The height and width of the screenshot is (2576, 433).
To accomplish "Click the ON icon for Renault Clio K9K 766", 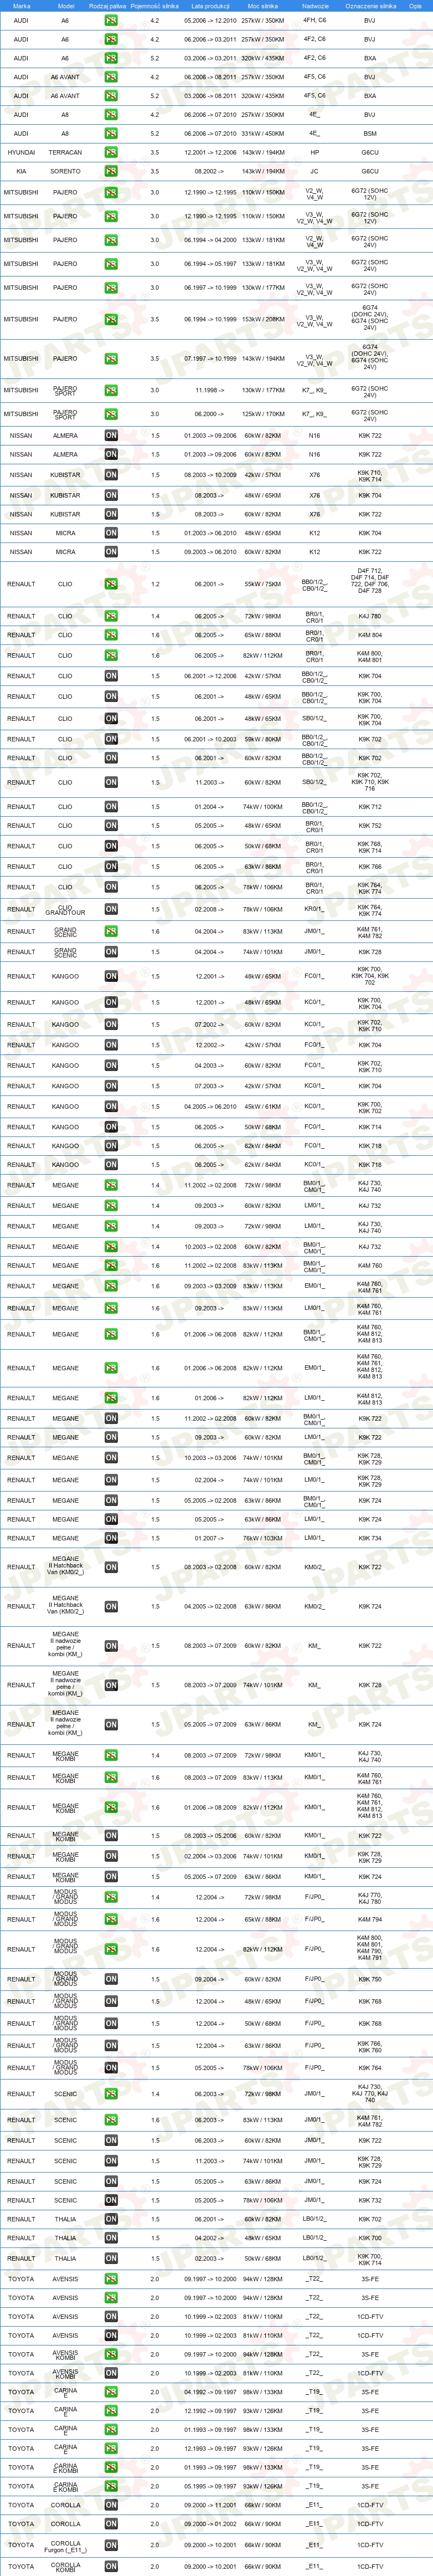I will (111, 866).
